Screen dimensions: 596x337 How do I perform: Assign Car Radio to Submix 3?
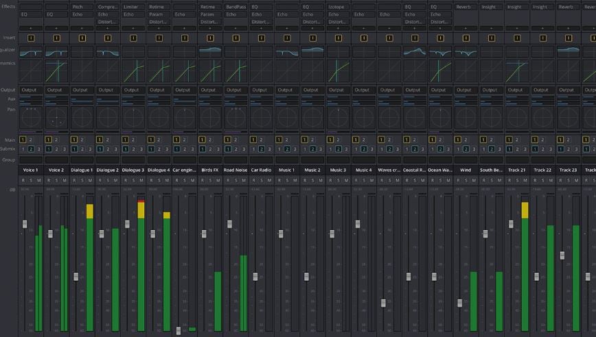269,149
